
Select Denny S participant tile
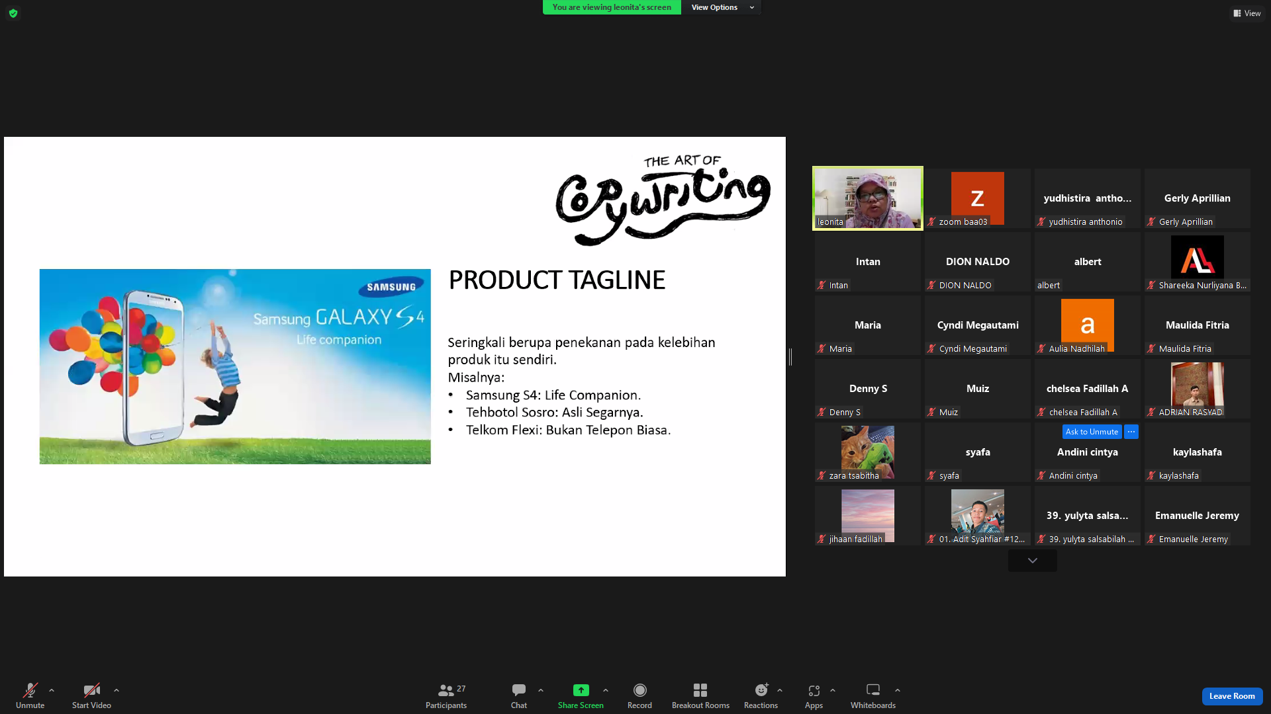tap(868, 389)
